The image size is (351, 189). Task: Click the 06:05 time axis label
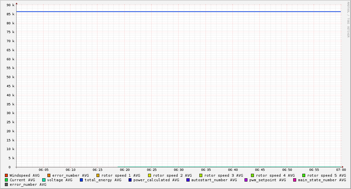pyautogui.click(x=44, y=170)
